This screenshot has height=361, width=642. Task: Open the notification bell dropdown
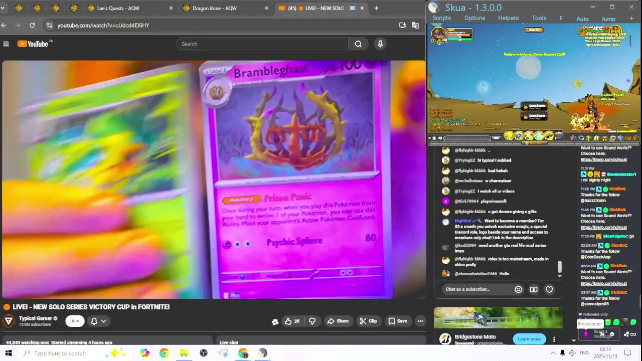pos(98,321)
